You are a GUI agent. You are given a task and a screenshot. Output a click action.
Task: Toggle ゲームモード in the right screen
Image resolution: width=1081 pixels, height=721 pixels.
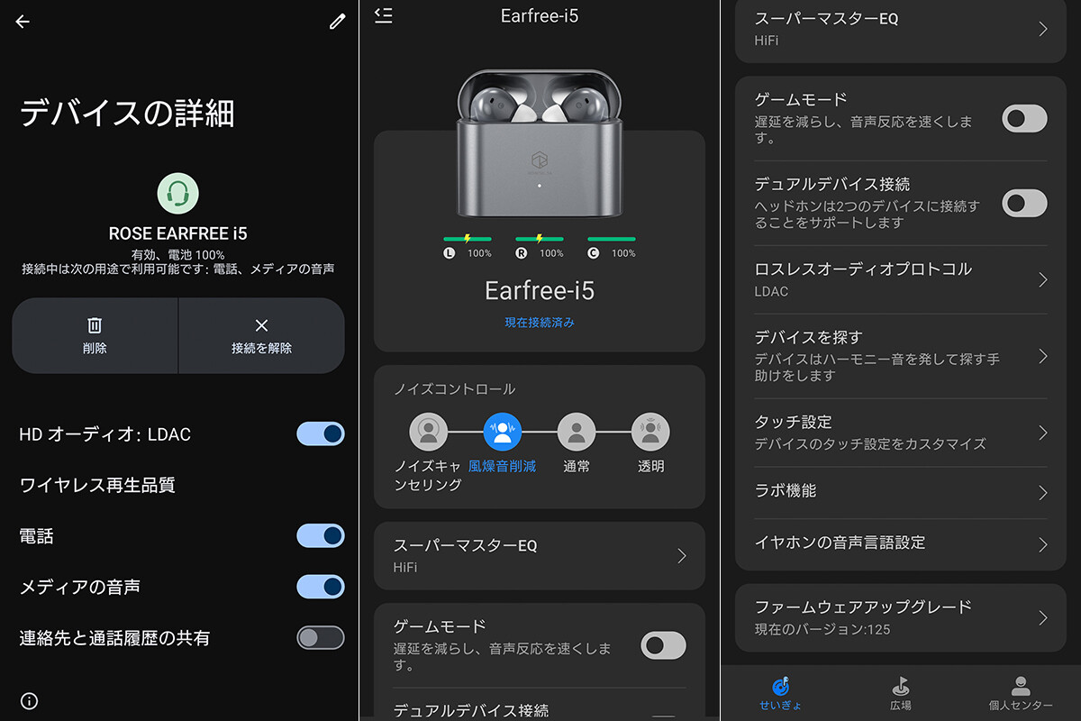coord(1025,118)
